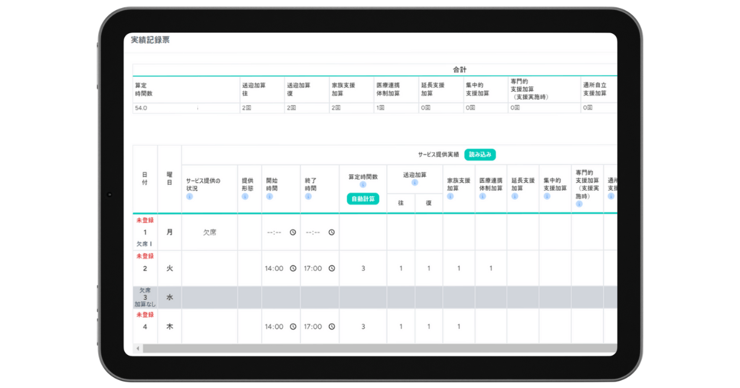This screenshot has height=388, width=740.
Task: Click info icon below 算定時間数 header
Action: coord(363,184)
